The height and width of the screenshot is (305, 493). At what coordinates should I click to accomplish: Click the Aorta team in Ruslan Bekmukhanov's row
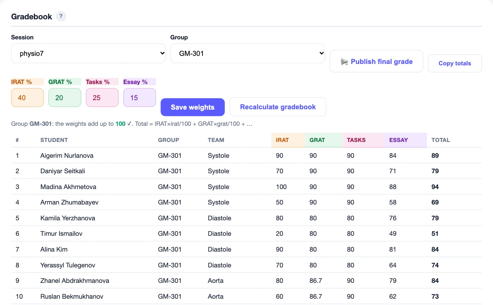point(216,296)
